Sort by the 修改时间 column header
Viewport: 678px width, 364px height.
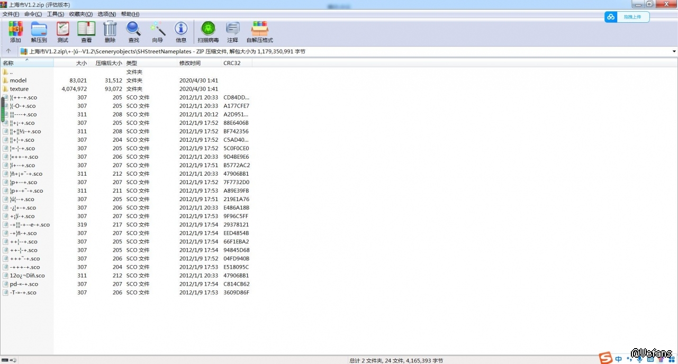(200, 63)
